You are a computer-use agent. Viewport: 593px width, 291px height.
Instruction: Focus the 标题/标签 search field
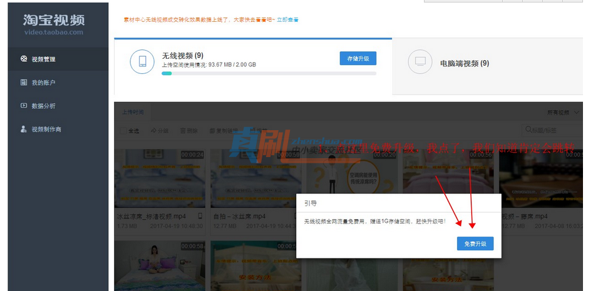tap(552, 130)
